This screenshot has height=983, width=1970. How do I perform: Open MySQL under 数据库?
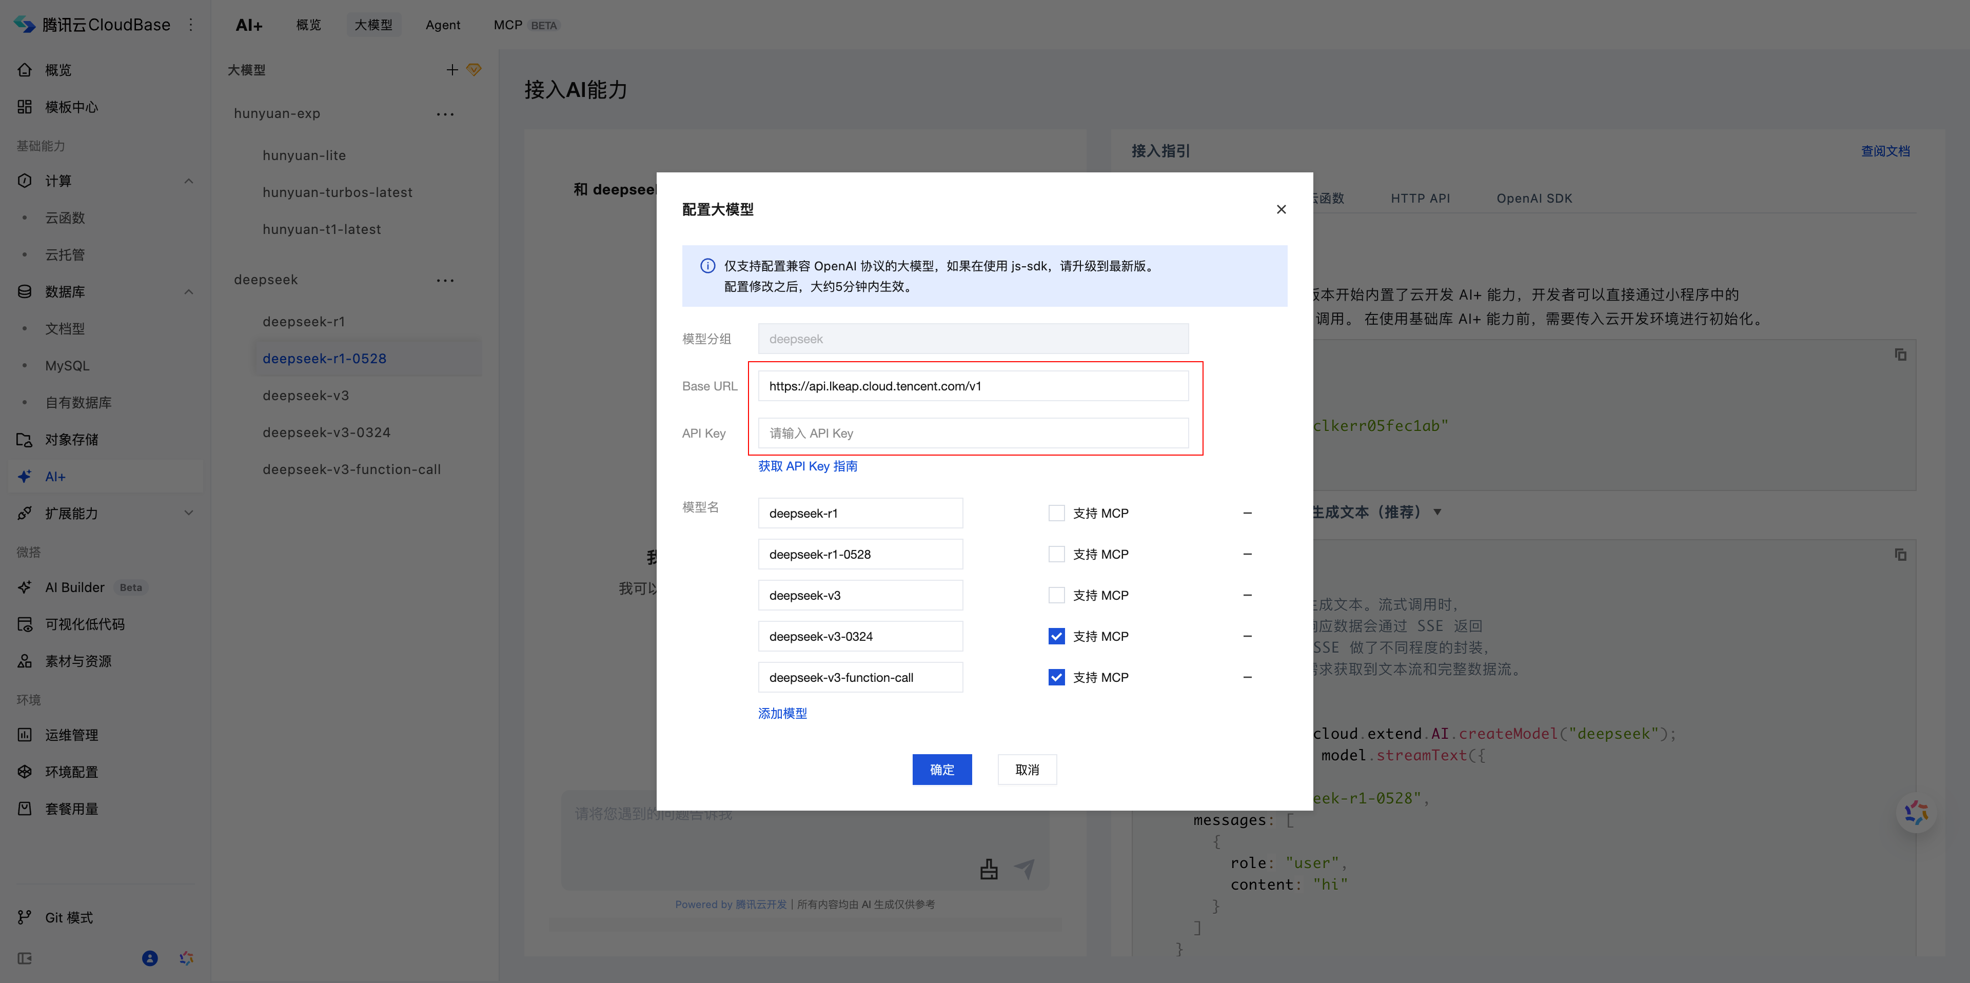67,366
